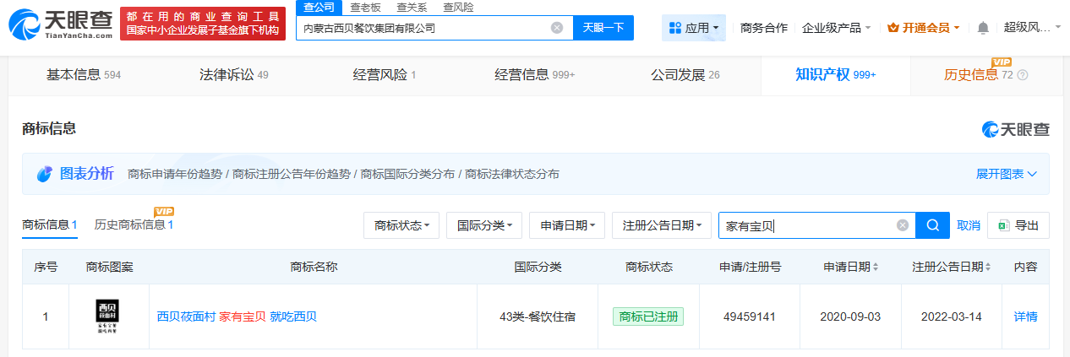Click the 天眼一下 search button
Viewport: 1070px width, 357px height.
pyautogui.click(x=603, y=28)
